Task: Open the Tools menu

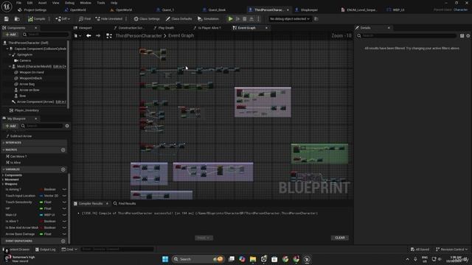Action: point(101,3)
